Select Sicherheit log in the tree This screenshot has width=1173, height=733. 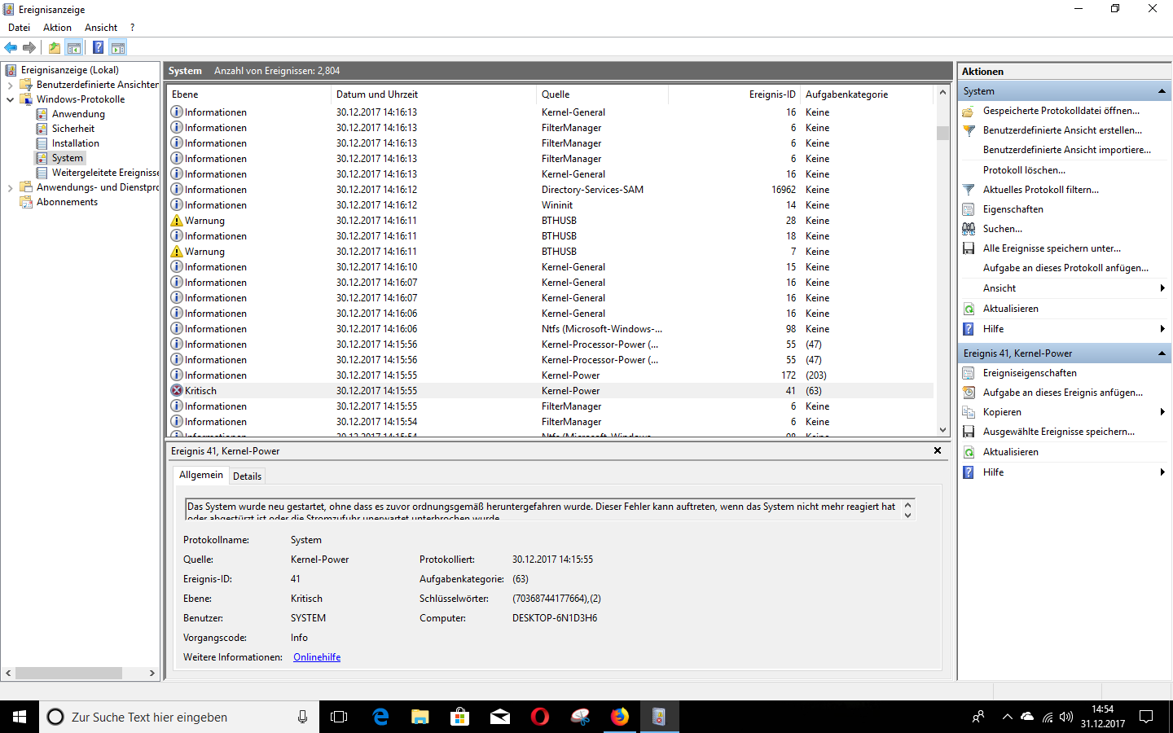click(x=73, y=129)
